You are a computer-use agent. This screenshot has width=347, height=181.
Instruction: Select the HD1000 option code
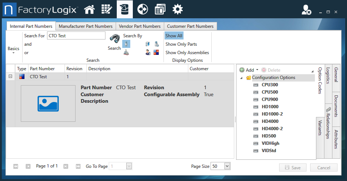click(x=270, y=107)
